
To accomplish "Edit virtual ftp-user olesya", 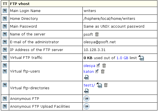I will pos(98,65).
